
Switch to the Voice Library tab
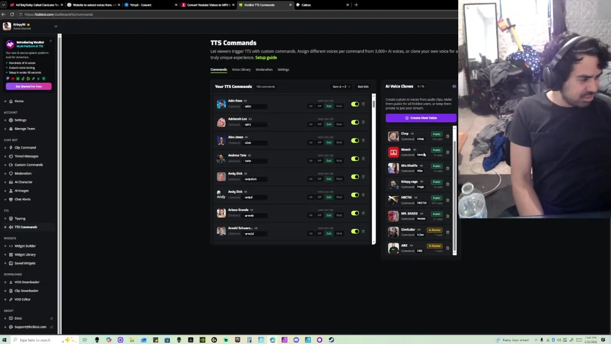(x=241, y=69)
